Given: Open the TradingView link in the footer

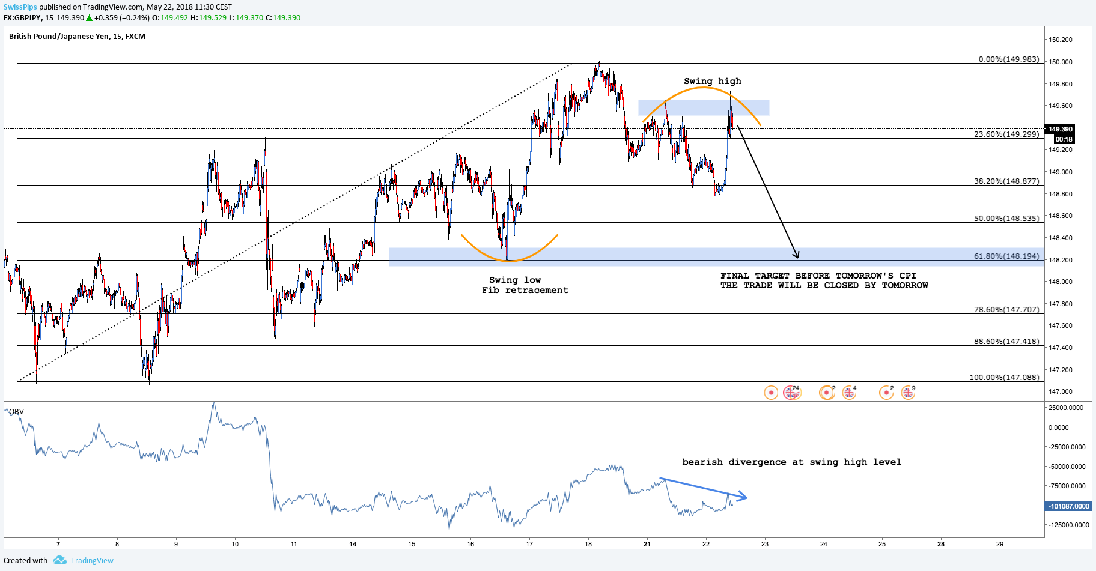Looking at the screenshot, I should point(92,560).
